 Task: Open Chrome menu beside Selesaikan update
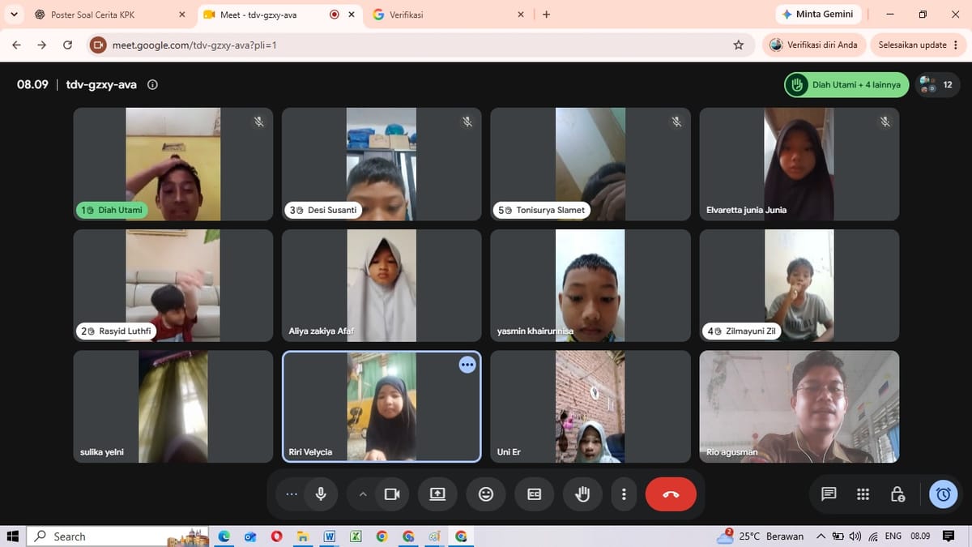[x=955, y=45]
